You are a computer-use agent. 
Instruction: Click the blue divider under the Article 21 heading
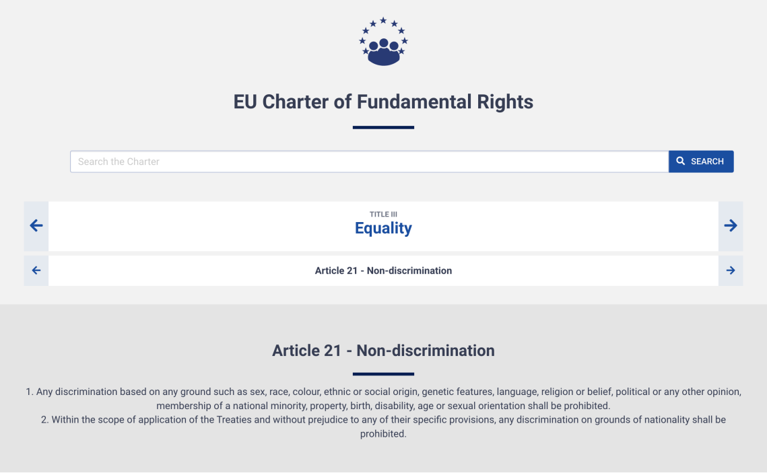point(383,374)
